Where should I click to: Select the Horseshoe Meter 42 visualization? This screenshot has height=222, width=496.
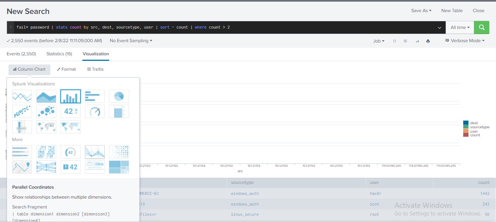pyautogui.click(x=71, y=152)
